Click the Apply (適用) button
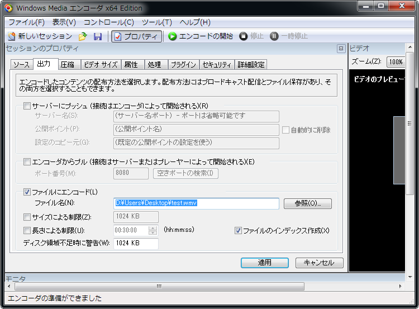The width and height of the screenshot is (419, 309). (x=264, y=263)
